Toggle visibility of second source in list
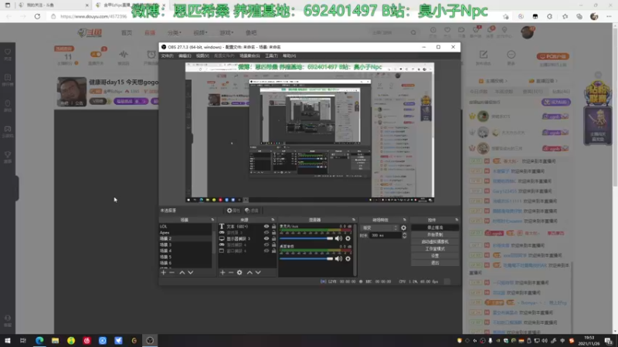The height and width of the screenshot is (347, 618). coord(267,233)
